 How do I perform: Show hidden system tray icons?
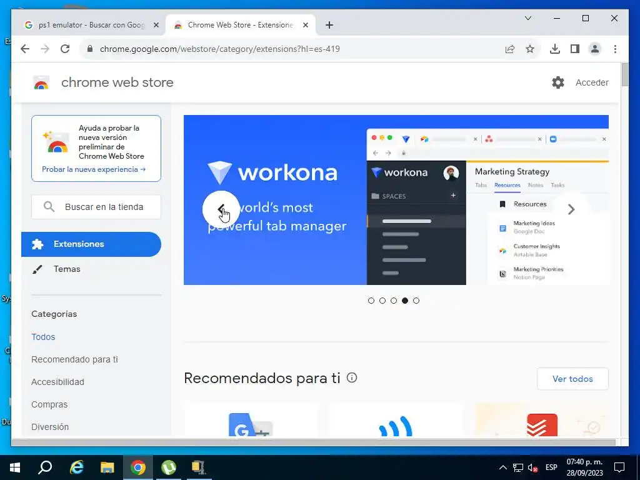[x=503, y=467]
